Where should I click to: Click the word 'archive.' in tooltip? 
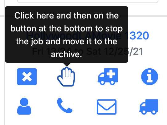(x=67, y=54)
